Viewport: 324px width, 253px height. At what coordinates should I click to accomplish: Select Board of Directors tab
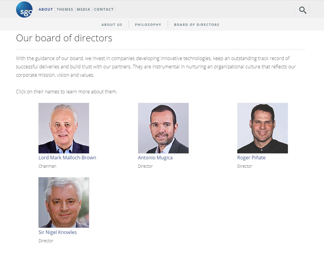(x=196, y=25)
